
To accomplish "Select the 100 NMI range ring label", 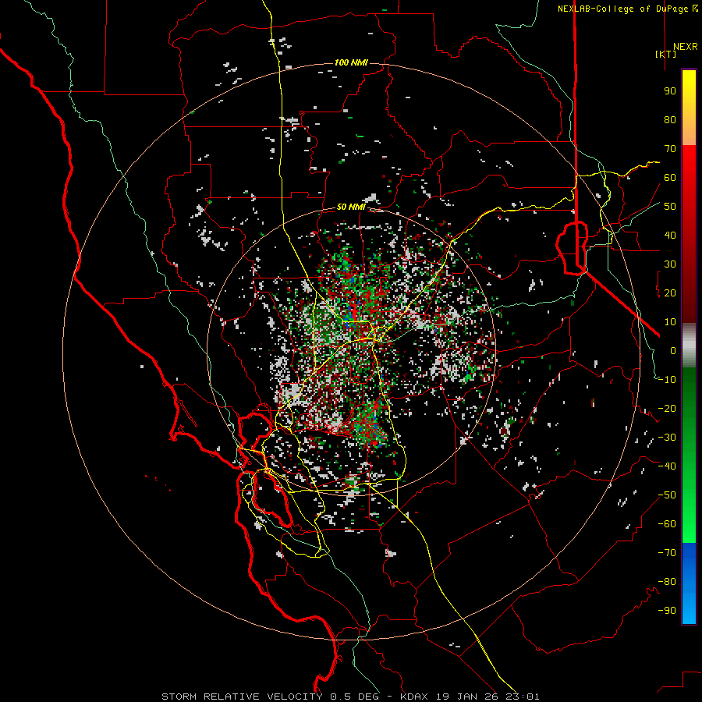I will point(351,62).
